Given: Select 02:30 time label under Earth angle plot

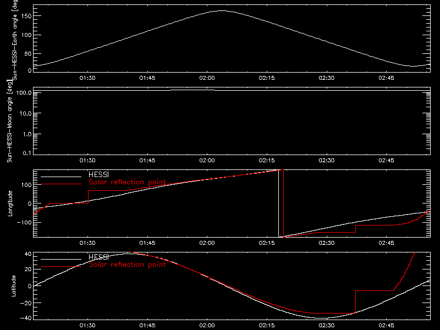Looking at the screenshot, I should click(327, 78).
